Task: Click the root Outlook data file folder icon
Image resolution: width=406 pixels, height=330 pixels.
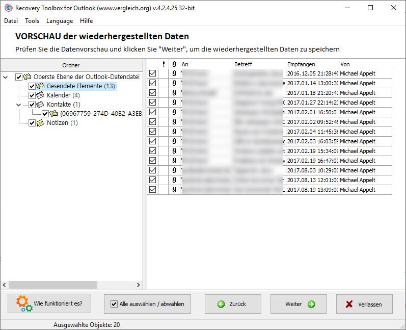Action: tap(27, 77)
